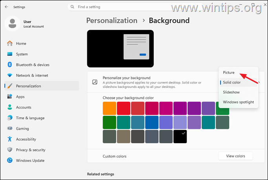Open Accounts settings

coord(42,107)
